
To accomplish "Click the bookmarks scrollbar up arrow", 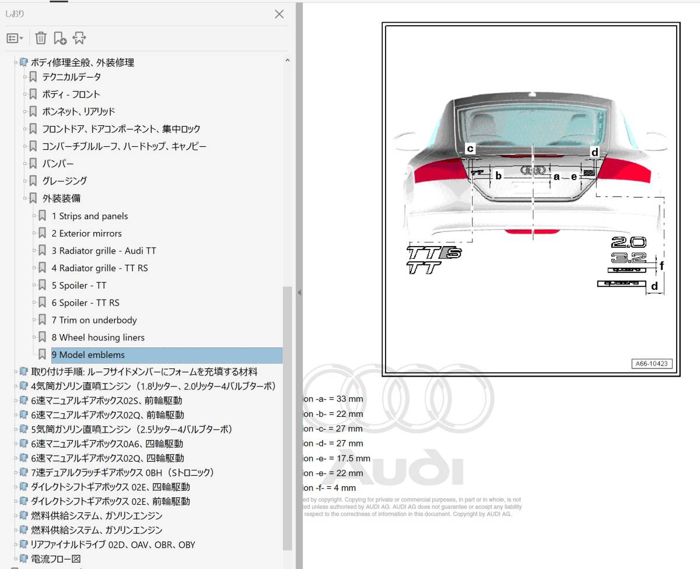I will pos(287,59).
